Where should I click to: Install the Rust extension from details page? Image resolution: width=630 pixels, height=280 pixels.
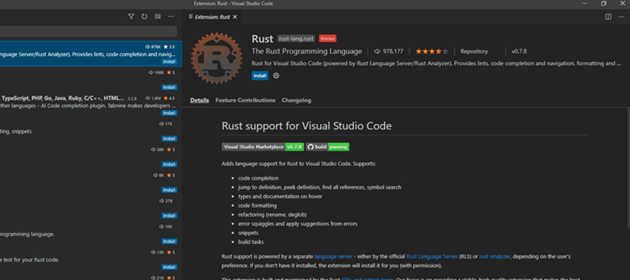click(x=260, y=75)
